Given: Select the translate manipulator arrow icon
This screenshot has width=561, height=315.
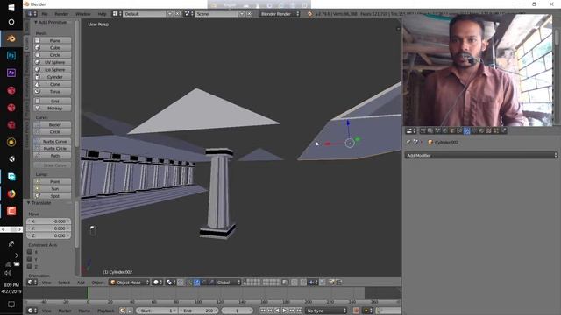Looking at the screenshot, I should point(196,282).
